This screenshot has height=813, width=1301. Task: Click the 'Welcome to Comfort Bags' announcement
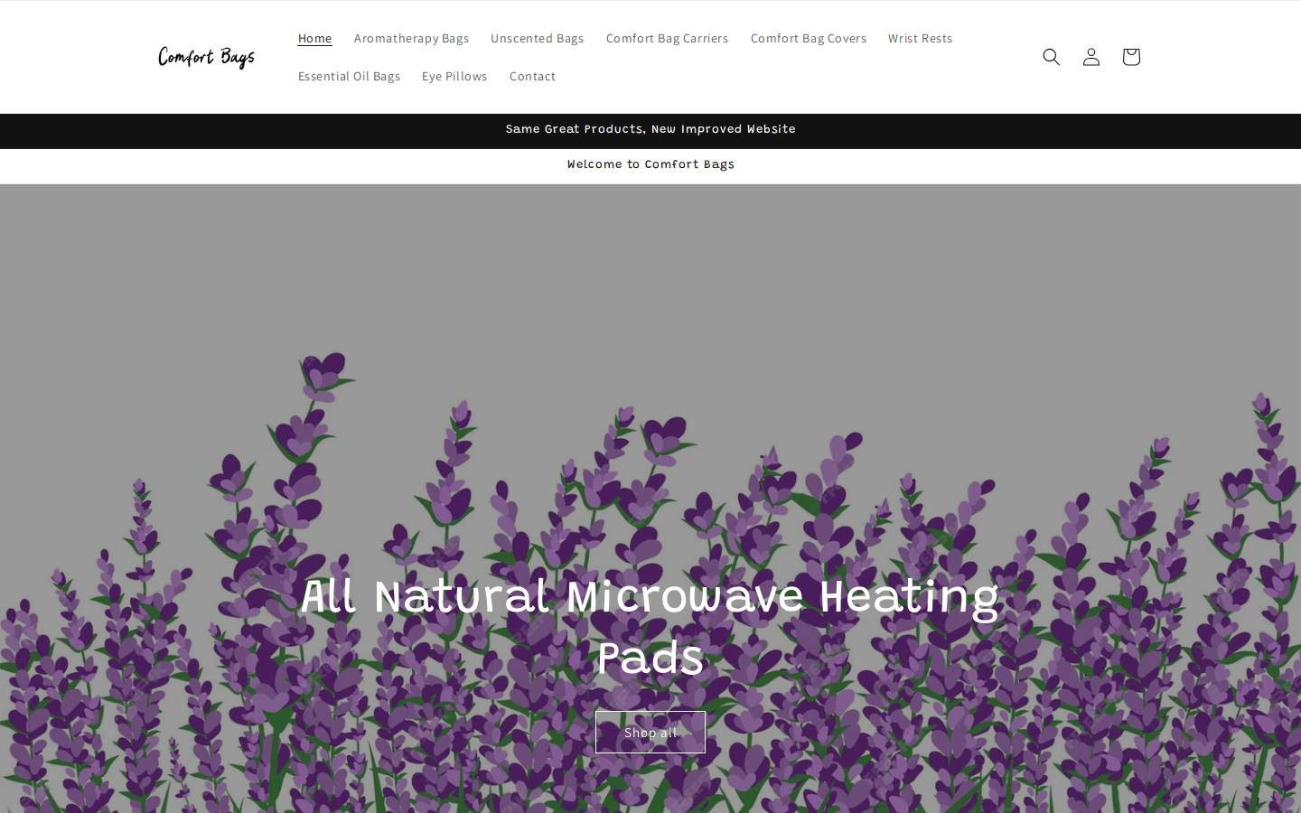coord(650,164)
